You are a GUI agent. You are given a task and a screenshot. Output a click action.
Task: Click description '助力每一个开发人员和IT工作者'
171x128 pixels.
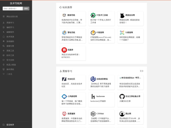click(101, 21)
